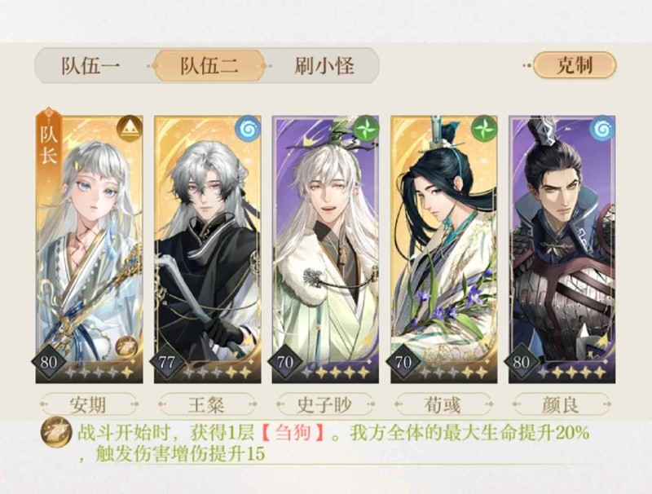This screenshot has height=494, width=652.
Task: Select the 王粲 character card
Action: 208,249
